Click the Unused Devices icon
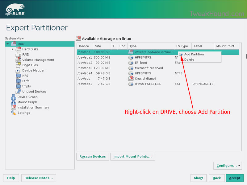The image size is (247, 185). (x=19, y=91)
